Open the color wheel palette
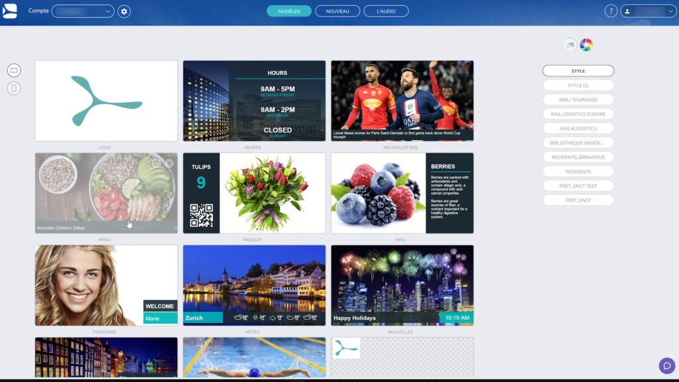Screen dimensions: 679x382 pyautogui.click(x=586, y=44)
